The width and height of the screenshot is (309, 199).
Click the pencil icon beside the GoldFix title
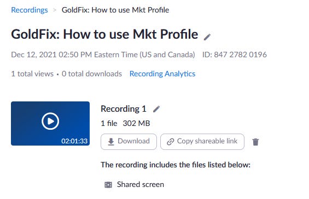click(207, 37)
